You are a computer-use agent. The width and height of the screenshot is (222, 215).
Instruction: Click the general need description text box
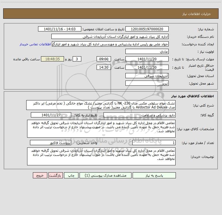click(x=101, y=105)
